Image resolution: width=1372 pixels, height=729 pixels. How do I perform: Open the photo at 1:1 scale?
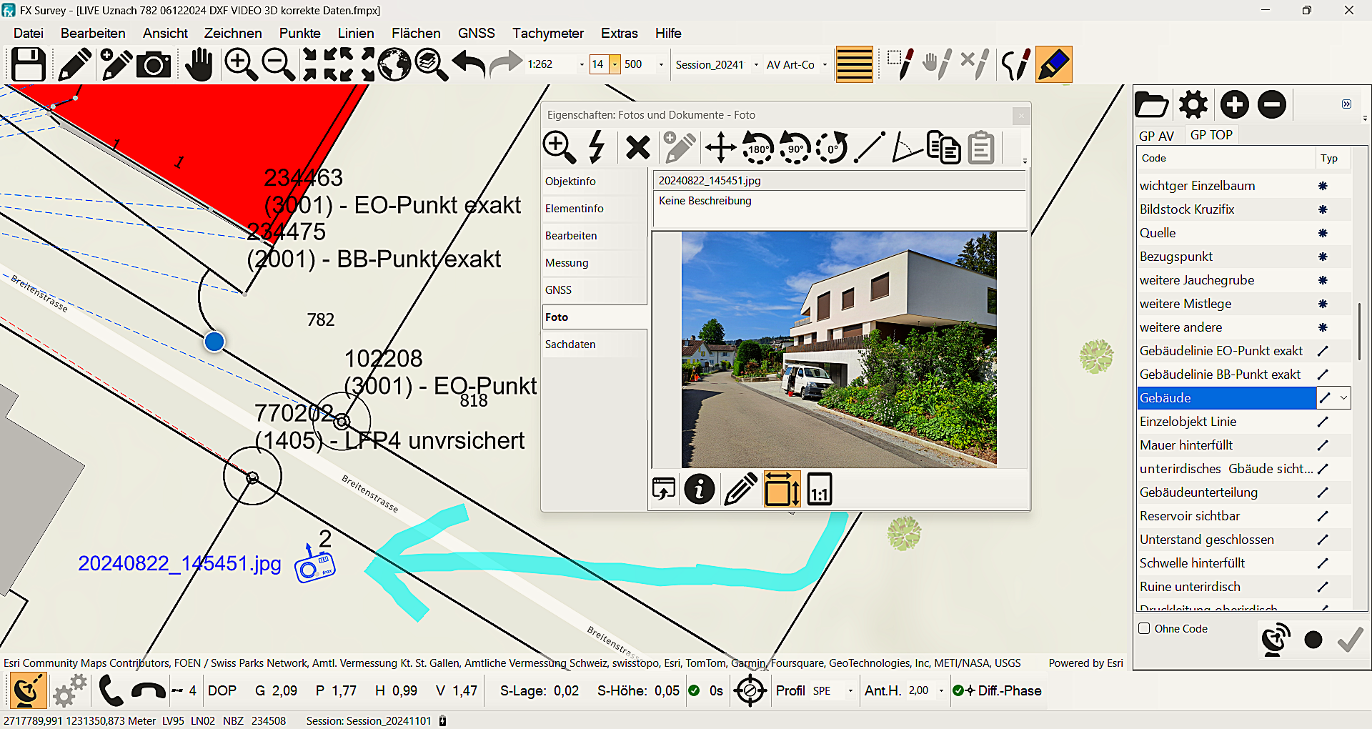[819, 489]
